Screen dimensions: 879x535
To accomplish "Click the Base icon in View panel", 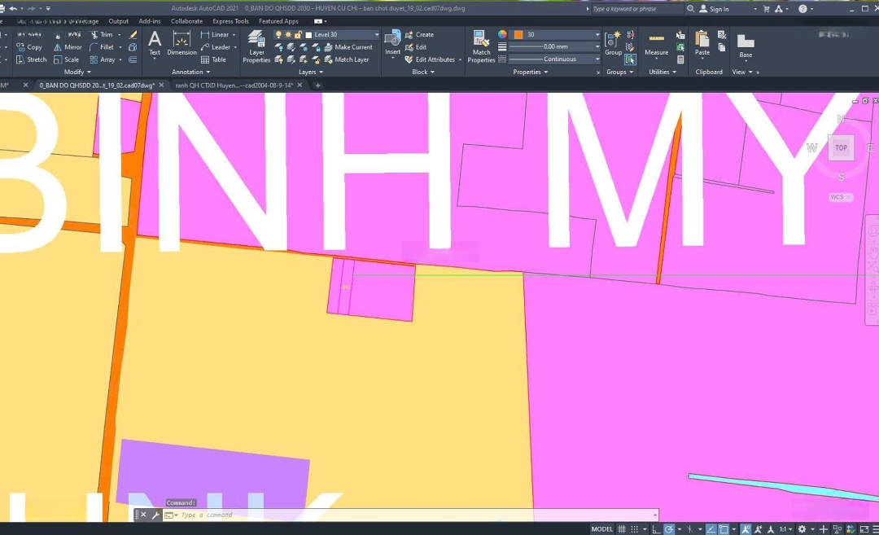I will 745,45.
